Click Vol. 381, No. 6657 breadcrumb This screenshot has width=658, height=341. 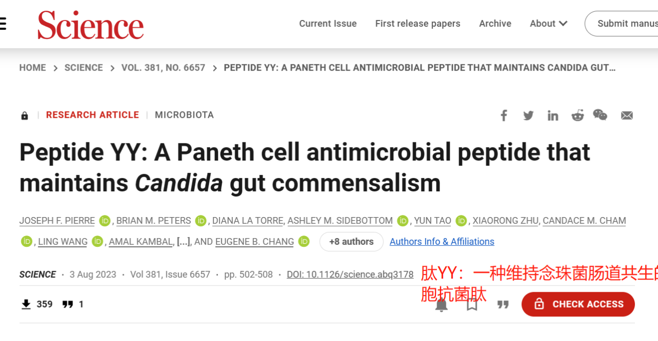coord(163,68)
